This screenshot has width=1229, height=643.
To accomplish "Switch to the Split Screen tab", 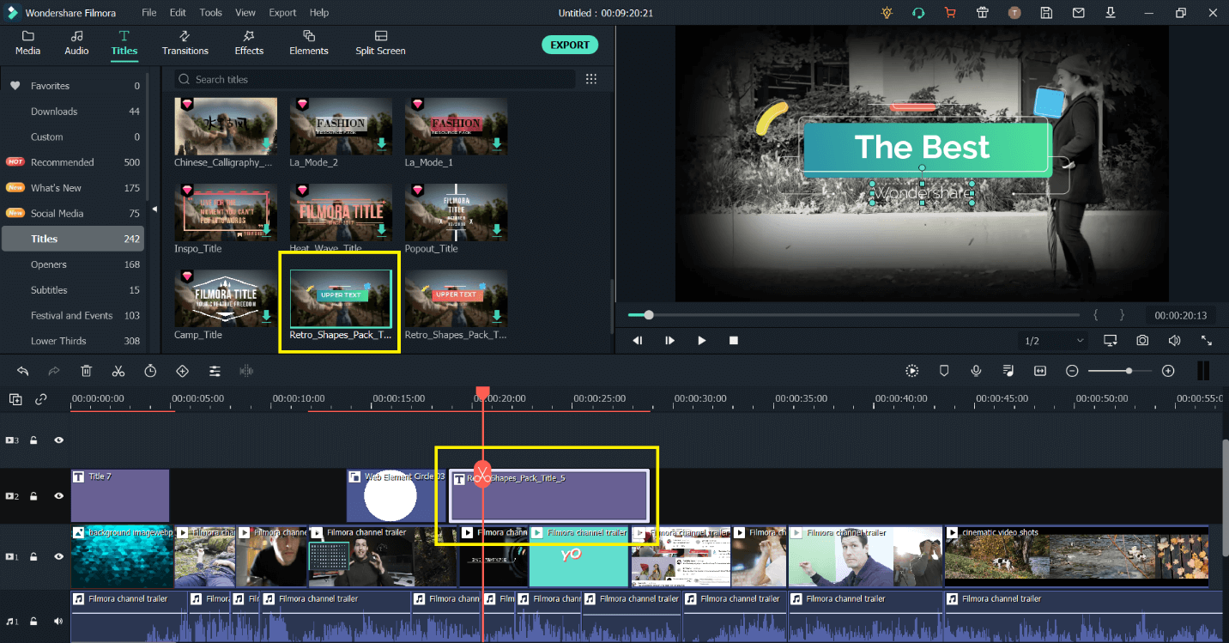I will 380,43.
